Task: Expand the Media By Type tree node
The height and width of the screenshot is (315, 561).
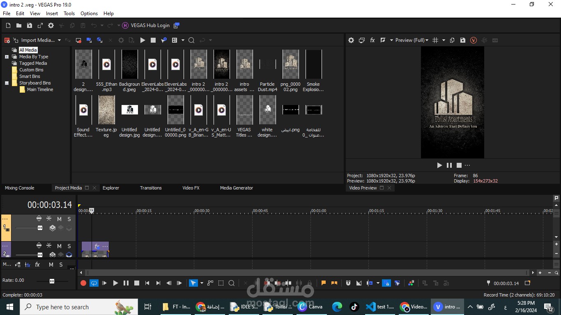Action: click(7, 57)
